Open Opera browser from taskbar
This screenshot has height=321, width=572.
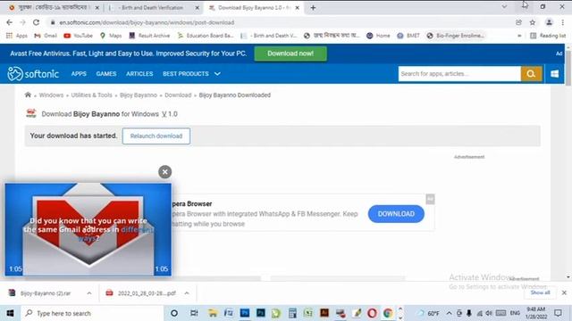(x=372, y=313)
